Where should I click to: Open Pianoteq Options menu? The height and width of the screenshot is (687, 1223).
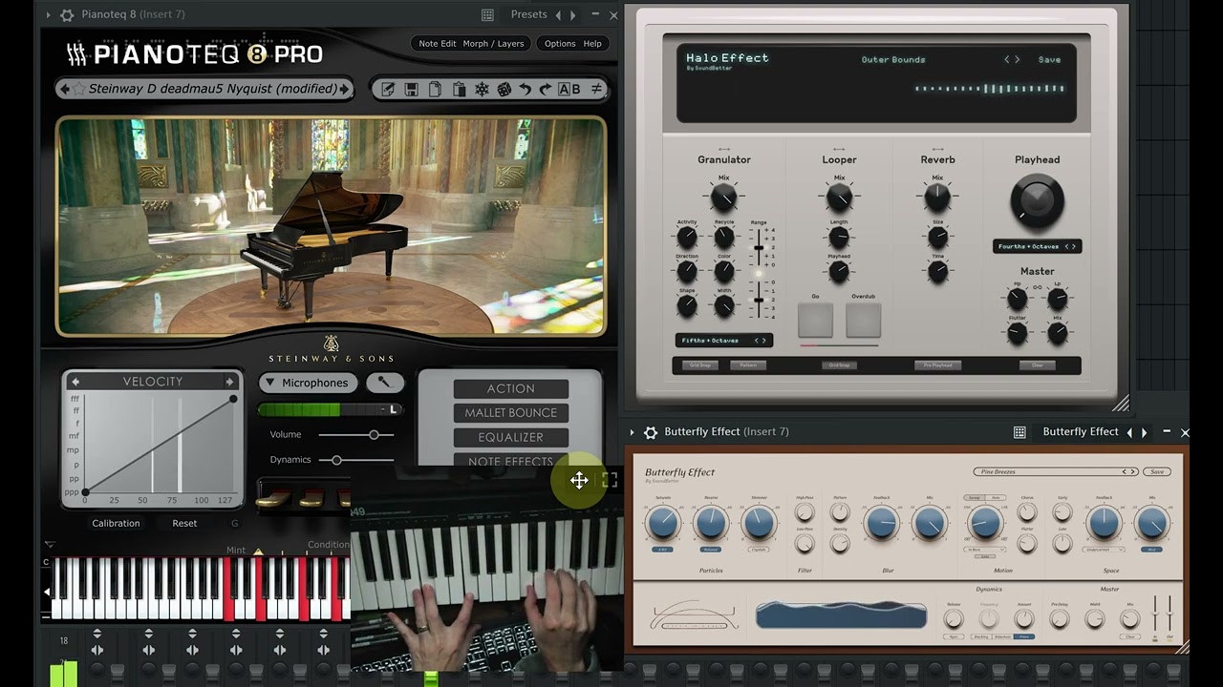click(x=560, y=43)
